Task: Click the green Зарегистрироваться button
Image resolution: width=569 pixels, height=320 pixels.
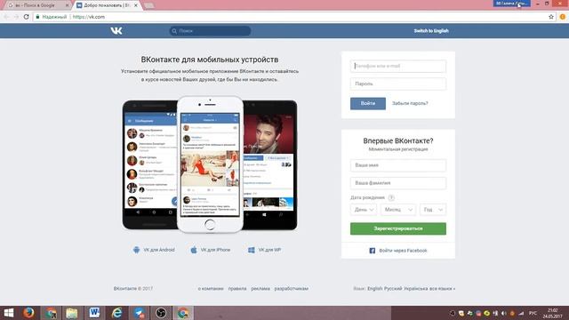Action: (398, 228)
